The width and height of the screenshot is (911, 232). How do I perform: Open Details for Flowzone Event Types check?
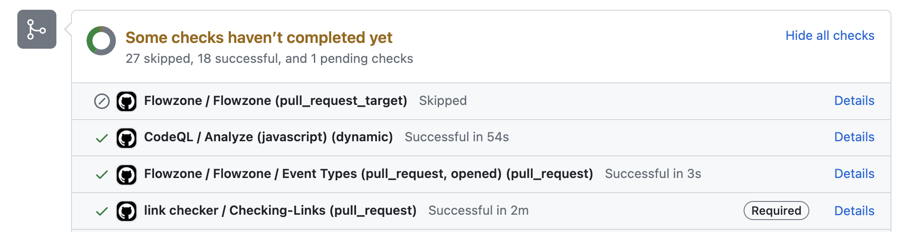click(854, 174)
